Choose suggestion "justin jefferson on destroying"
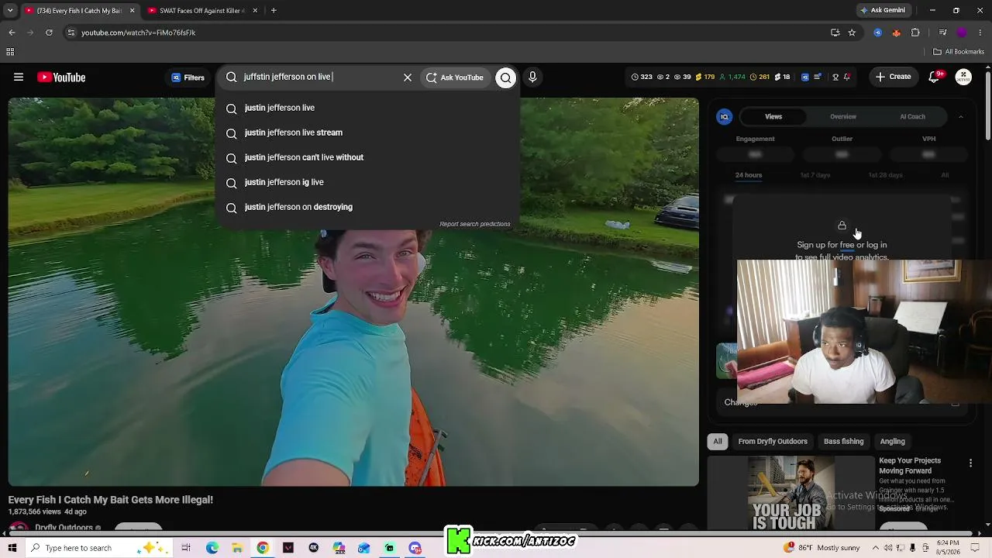992x558 pixels. pyautogui.click(x=367, y=207)
